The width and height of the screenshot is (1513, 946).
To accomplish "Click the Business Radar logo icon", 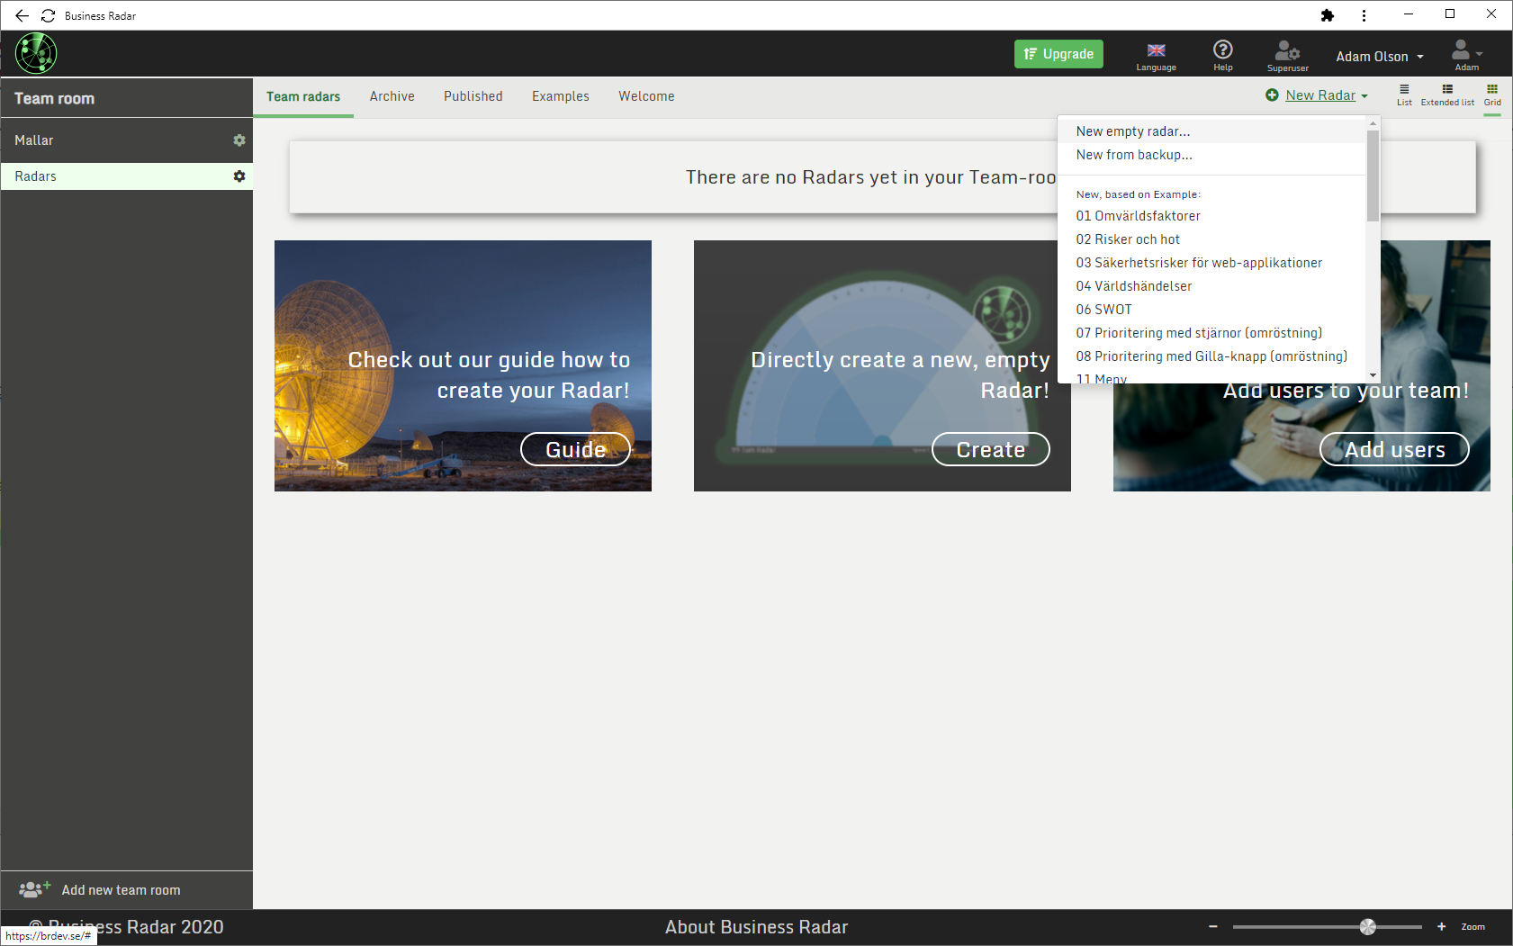I will pyautogui.click(x=36, y=53).
